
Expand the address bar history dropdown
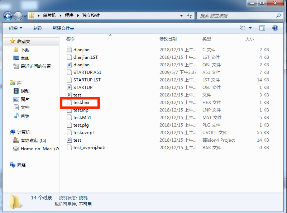(x=182, y=16)
